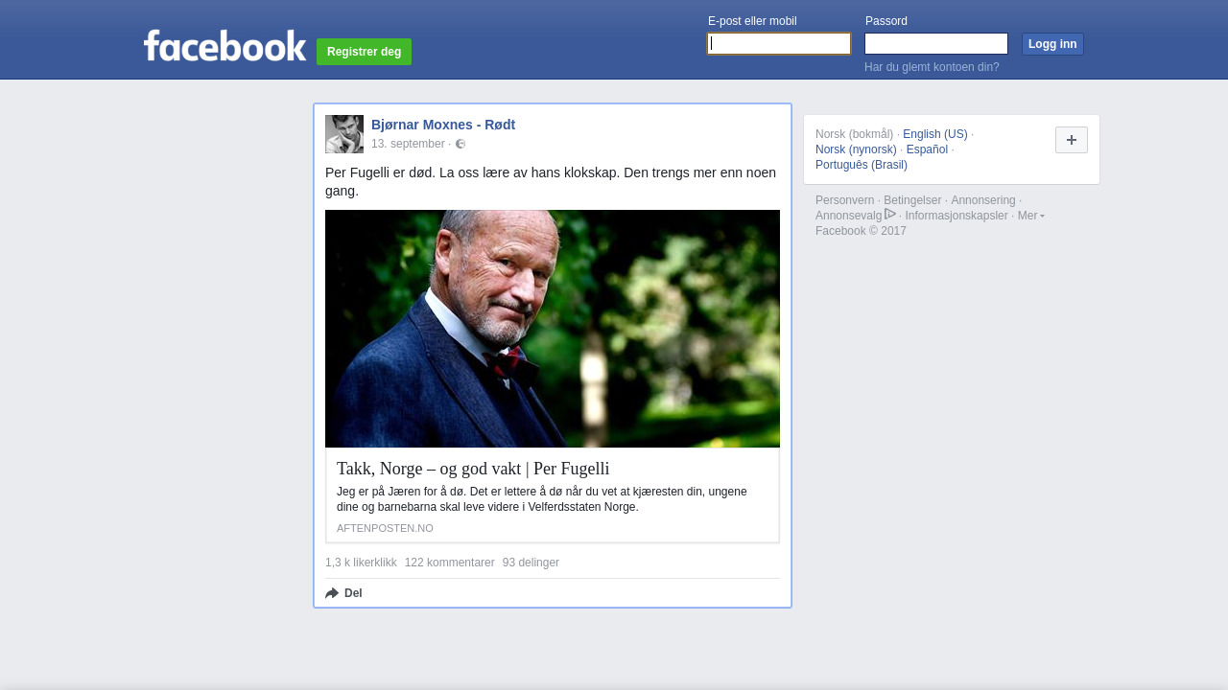Click Norsk (bokmål) current language text
1228x690 pixels.
(x=854, y=134)
